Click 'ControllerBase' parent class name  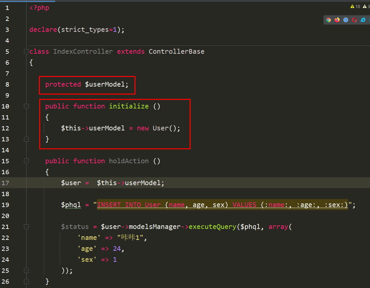pyautogui.click(x=176, y=52)
